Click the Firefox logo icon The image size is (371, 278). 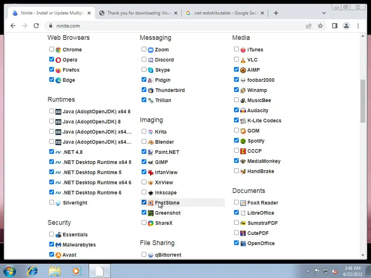[58, 70]
